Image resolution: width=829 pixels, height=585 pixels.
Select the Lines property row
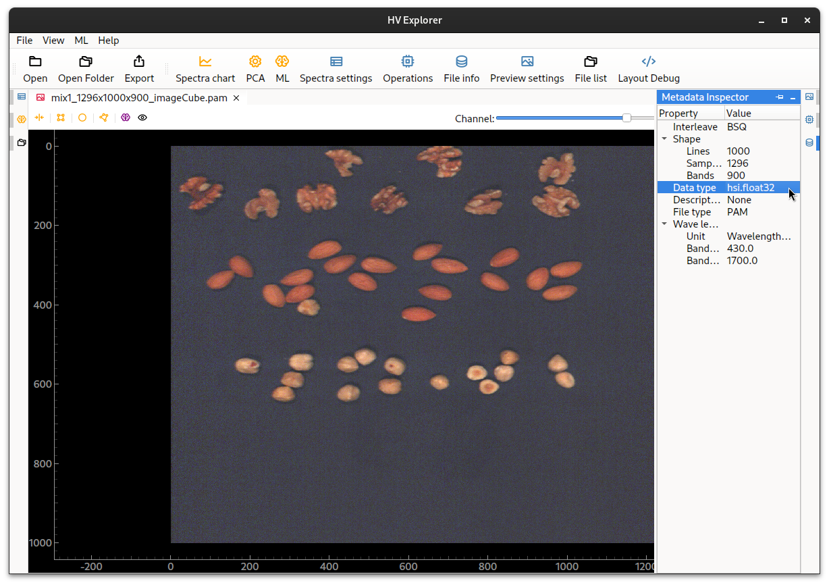click(x=728, y=151)
